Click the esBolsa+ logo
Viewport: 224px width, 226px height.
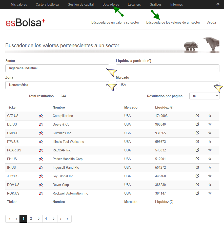coord(26,22)
